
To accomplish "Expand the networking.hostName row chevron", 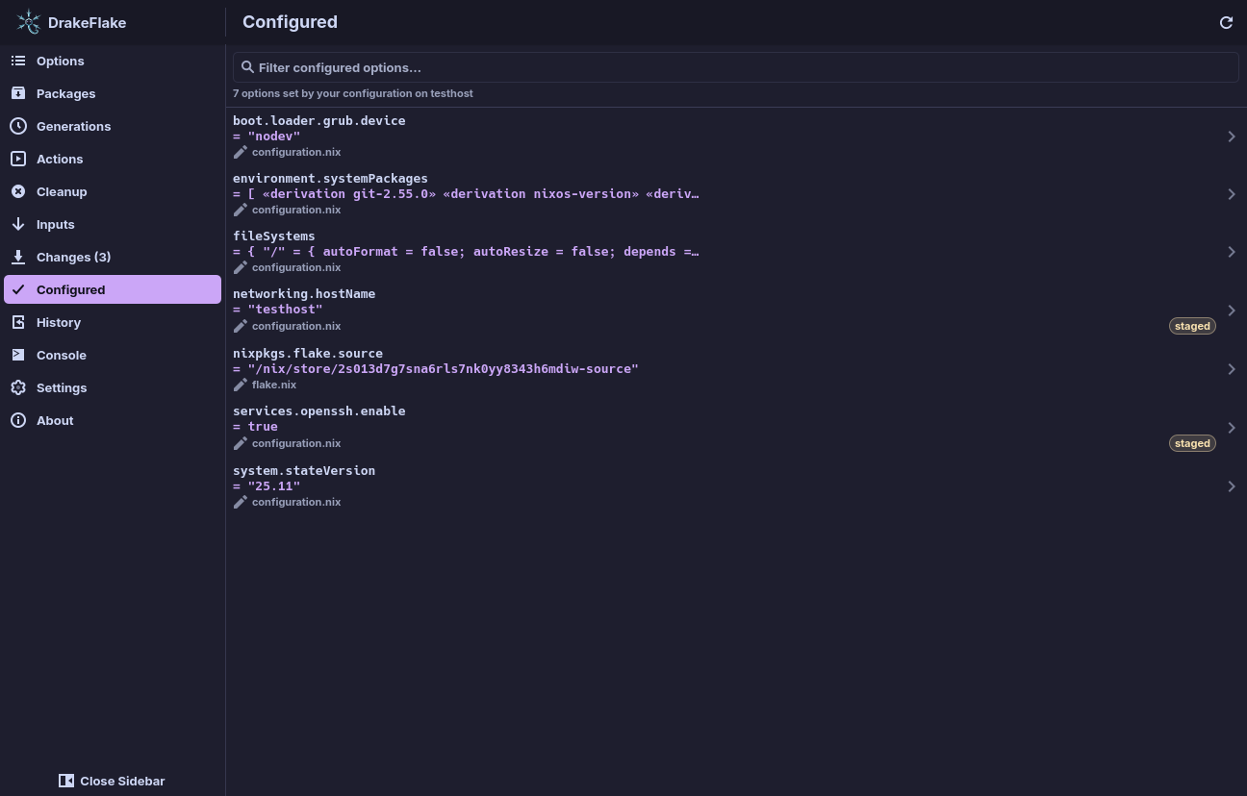I will [x=1232, y=311].
